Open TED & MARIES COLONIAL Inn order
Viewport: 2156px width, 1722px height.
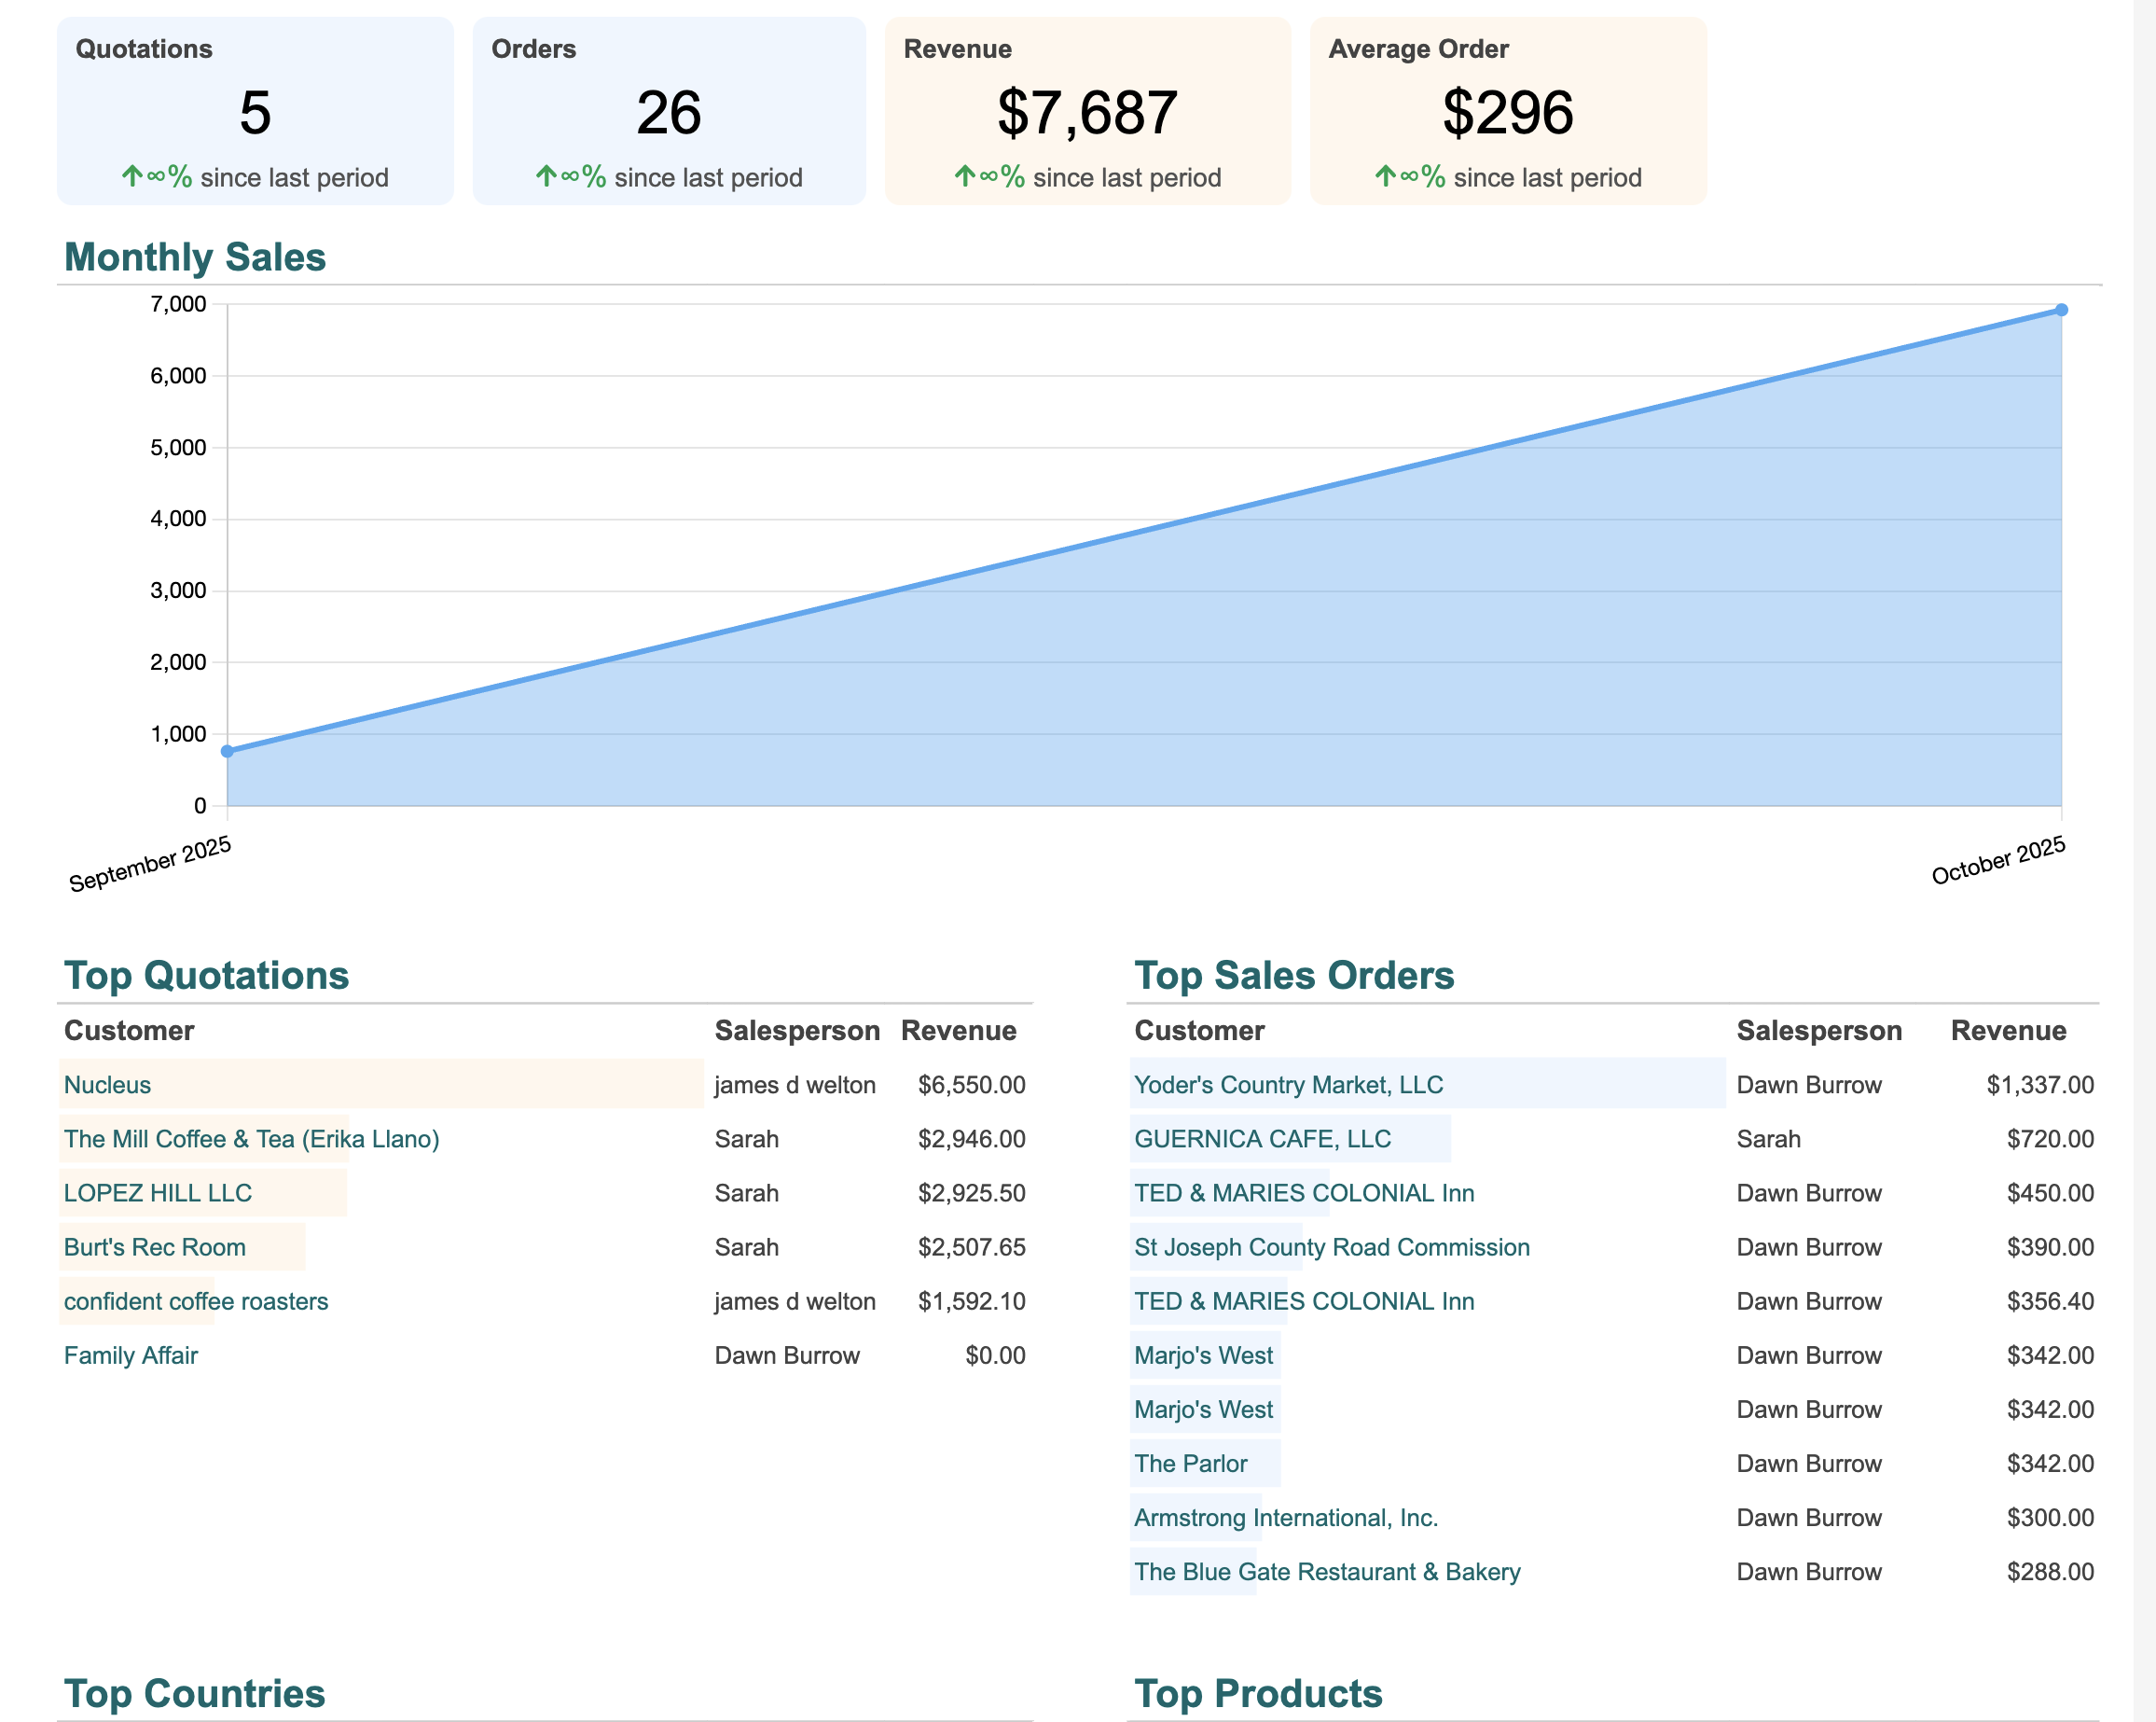pos(1304,1193)
